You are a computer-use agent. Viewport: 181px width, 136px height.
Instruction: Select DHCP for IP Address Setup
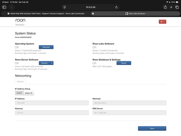point(19,93)
